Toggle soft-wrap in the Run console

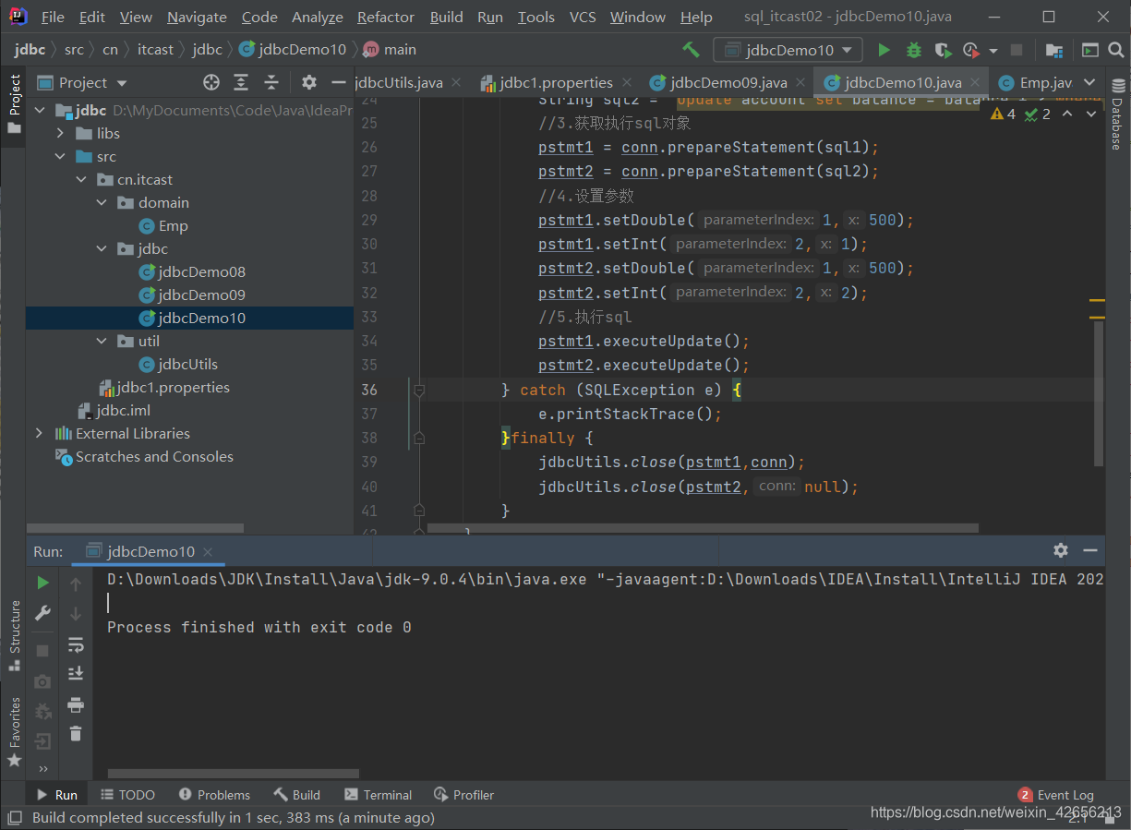pyautogui.click(x=76, y=644)
